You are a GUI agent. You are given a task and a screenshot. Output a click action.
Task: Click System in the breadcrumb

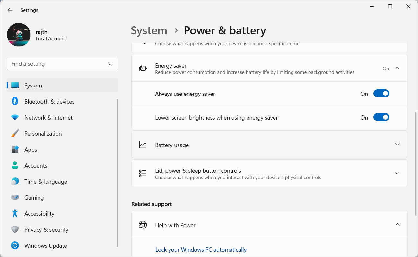pyautogui.click(x=149, y=31)
